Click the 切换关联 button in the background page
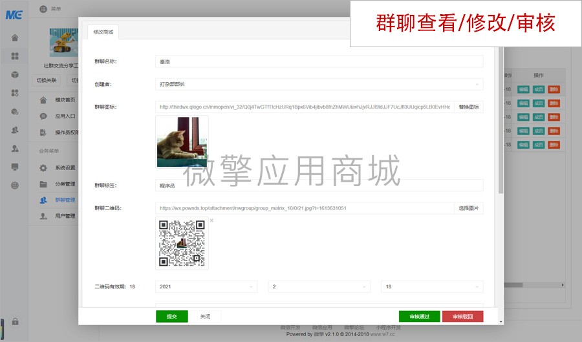The width and height of the screenshot is (582, 342). (47, 80)
